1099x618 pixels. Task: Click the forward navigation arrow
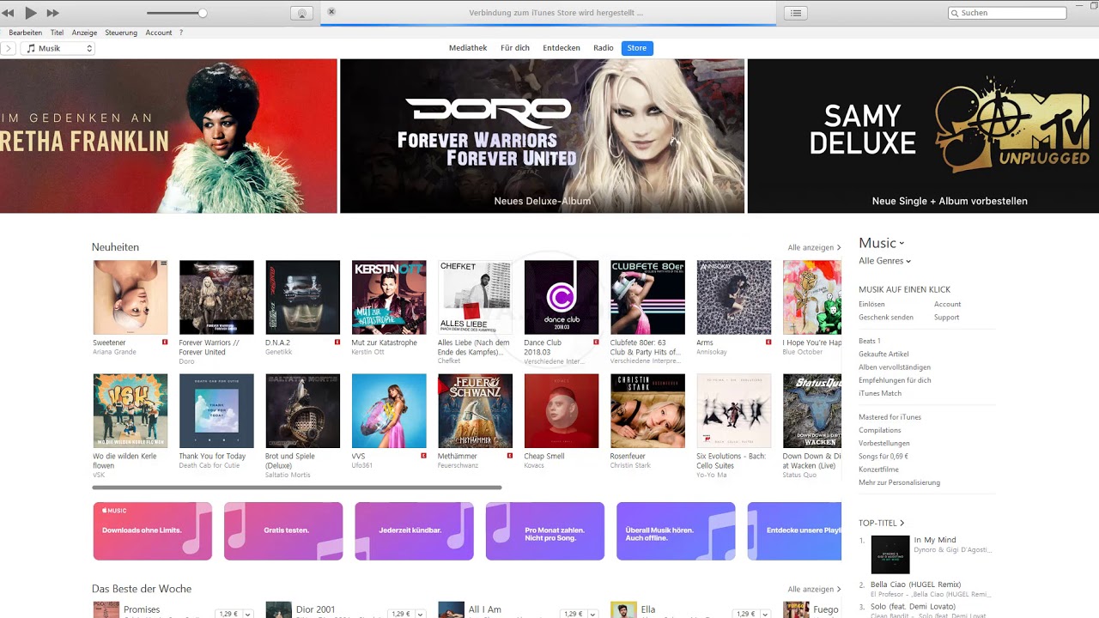[x=9, y=49]
